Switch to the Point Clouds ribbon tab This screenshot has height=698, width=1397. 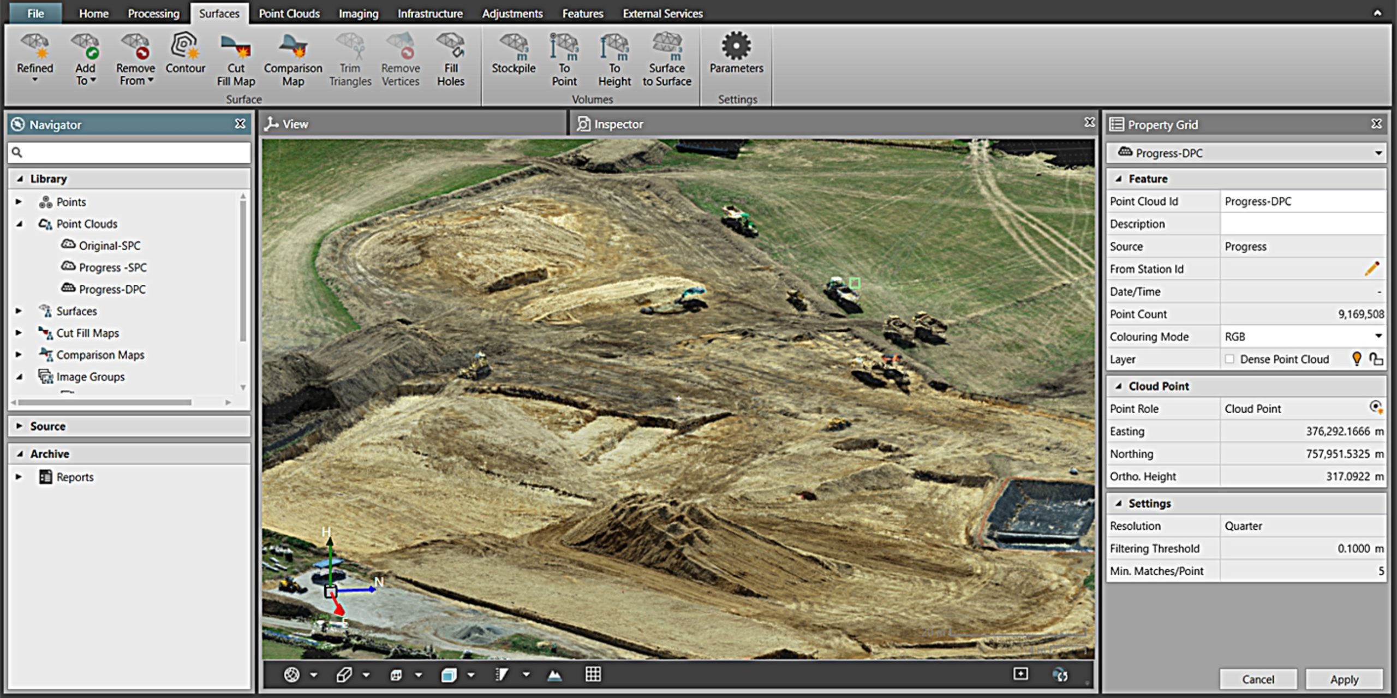[289, 13]
